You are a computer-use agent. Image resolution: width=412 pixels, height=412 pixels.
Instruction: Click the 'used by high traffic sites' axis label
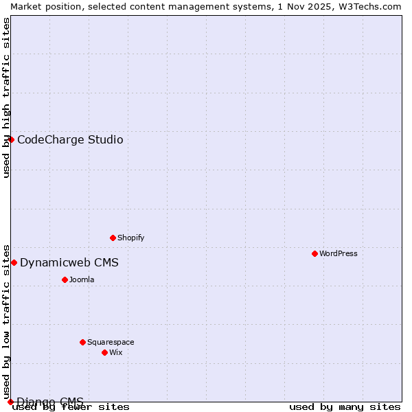pos(6,98)
